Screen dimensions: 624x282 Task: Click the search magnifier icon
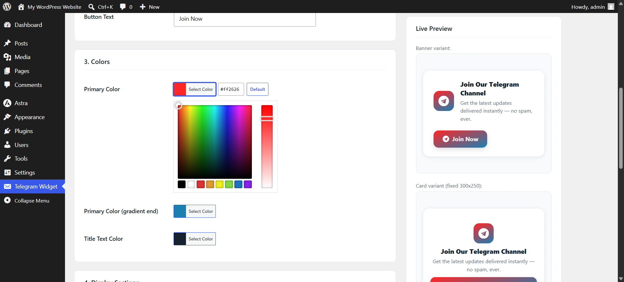92,7
